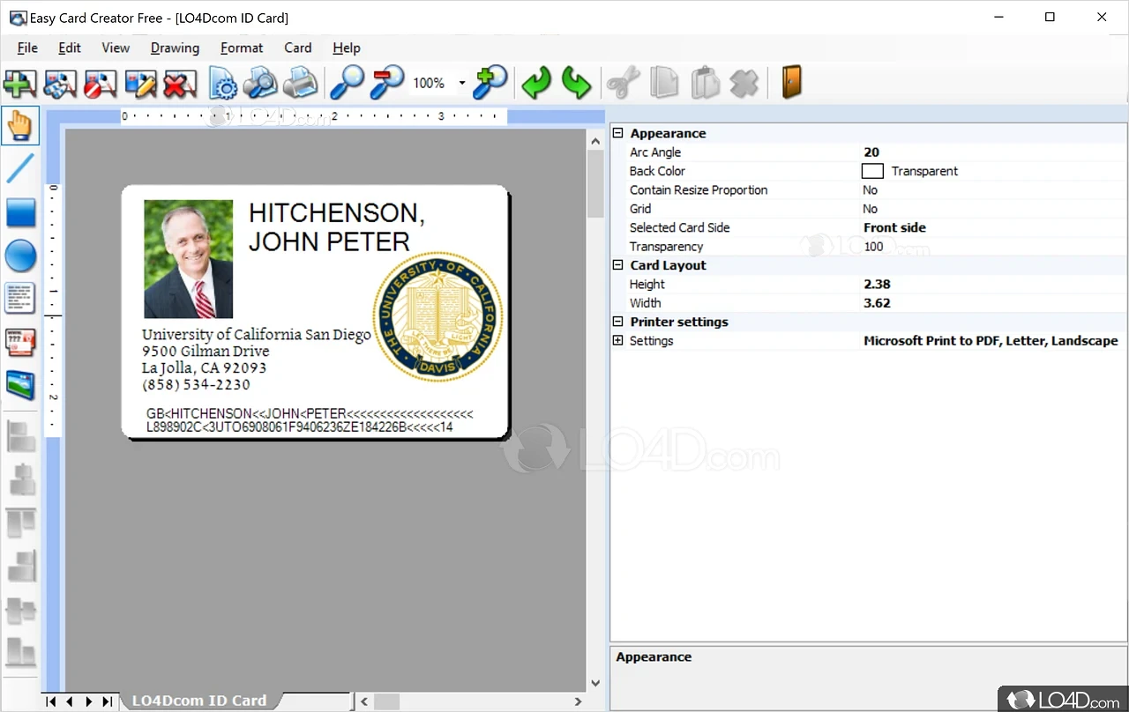1129x712 pixels.
Task: Expand the printer Settings row
Action: (618, 341)
